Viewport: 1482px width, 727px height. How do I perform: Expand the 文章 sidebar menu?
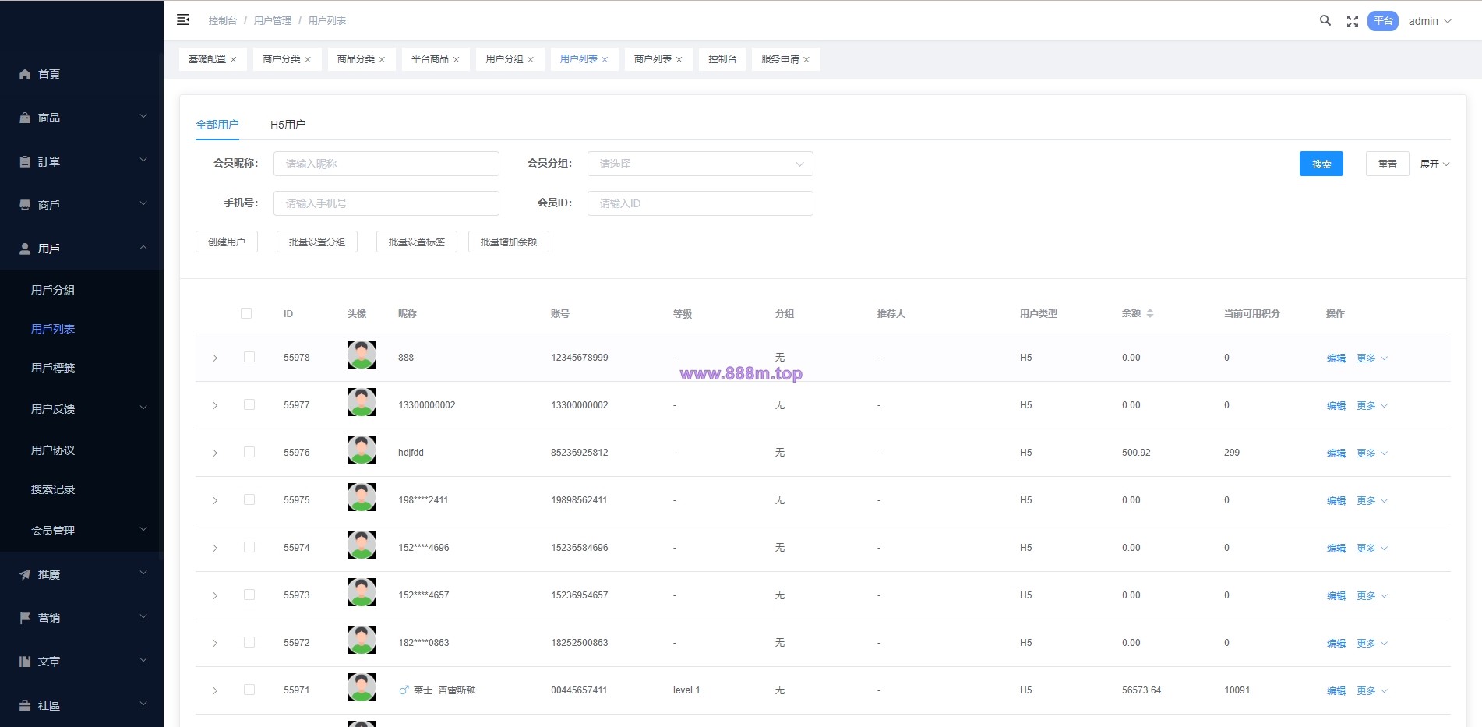click(82, 662)
